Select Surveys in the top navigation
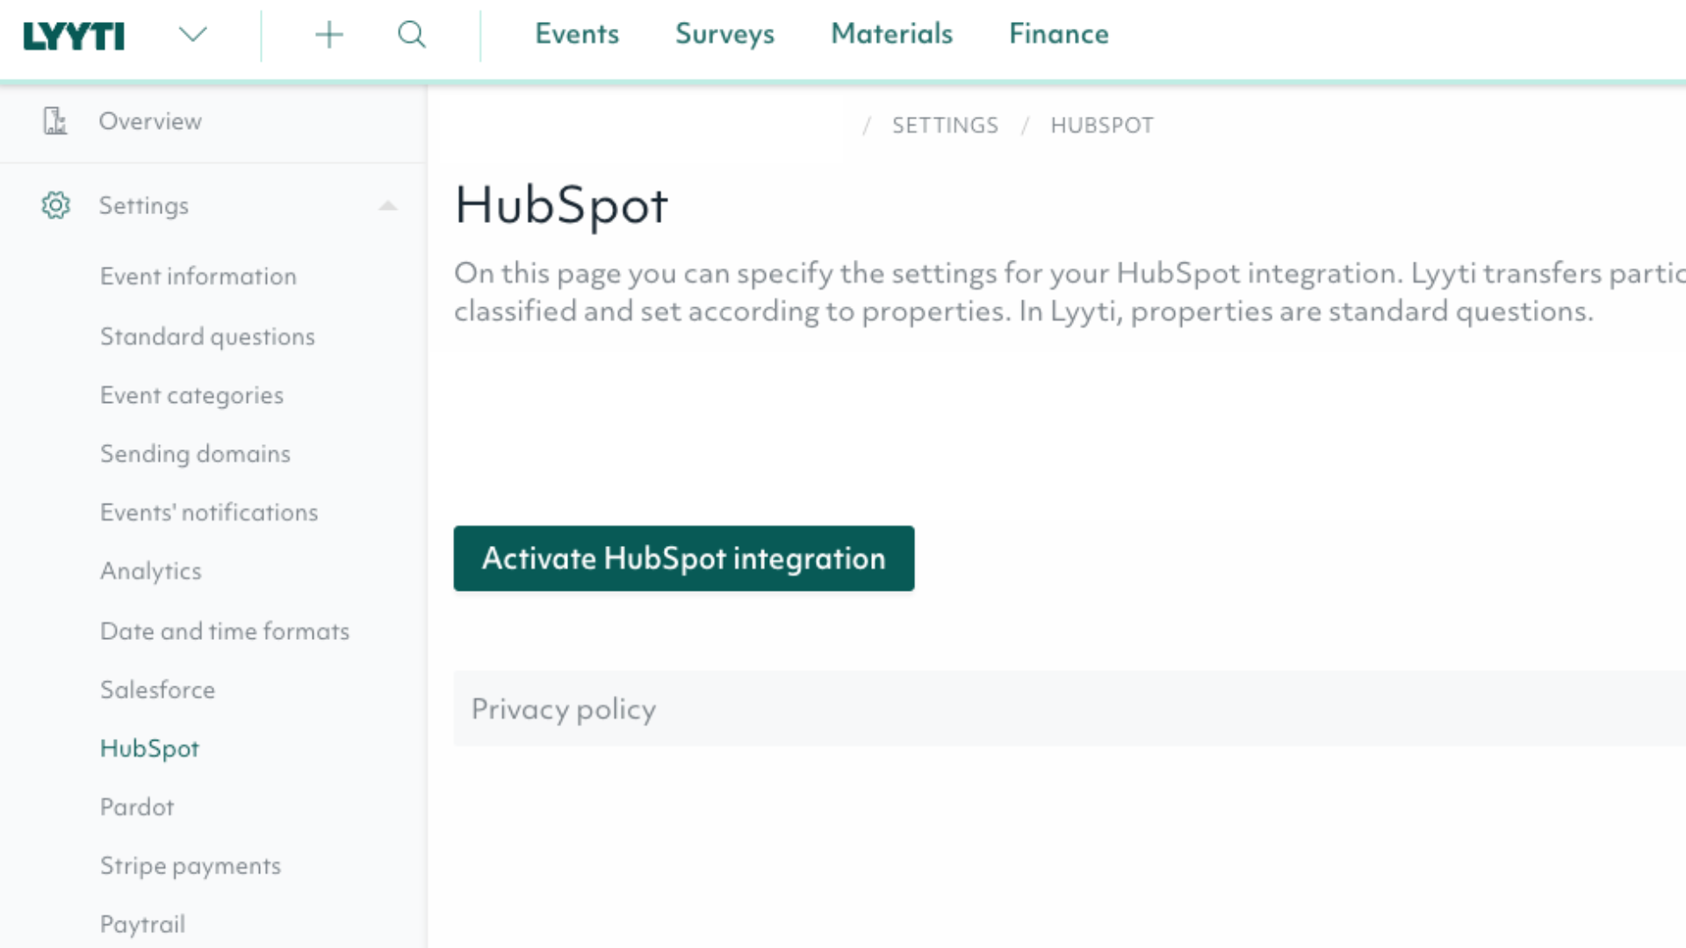Viewport: 1686px width, 948px height. [724, 34]
